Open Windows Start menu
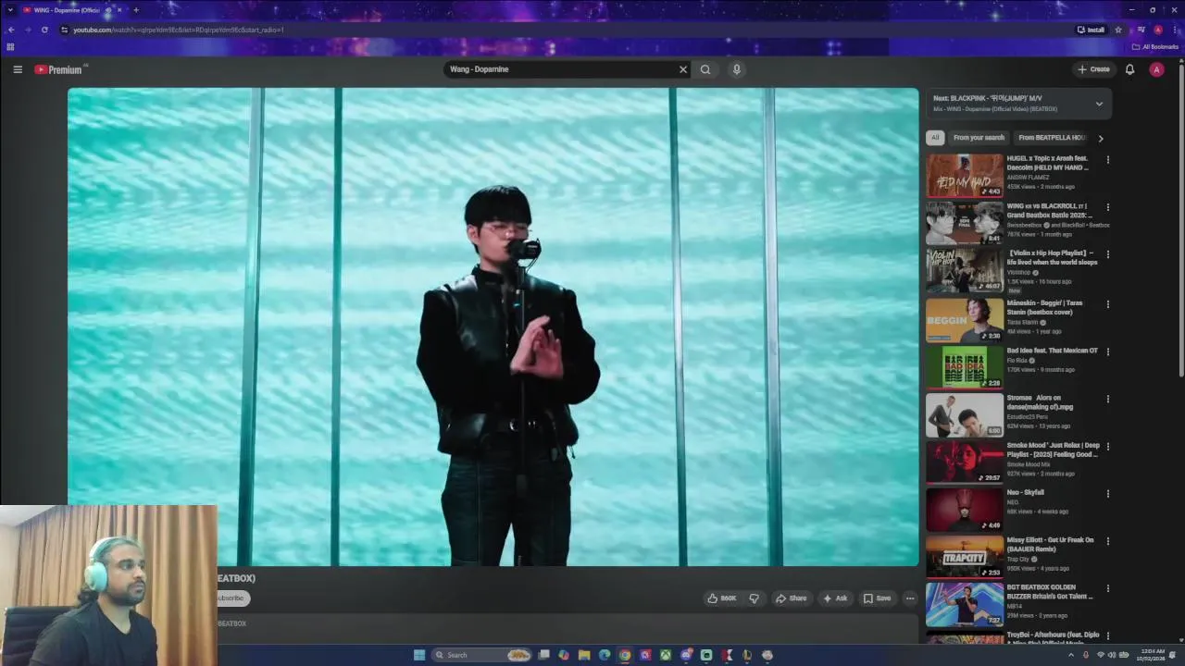This screenshot has height=666, width=1185. [419, 655]
